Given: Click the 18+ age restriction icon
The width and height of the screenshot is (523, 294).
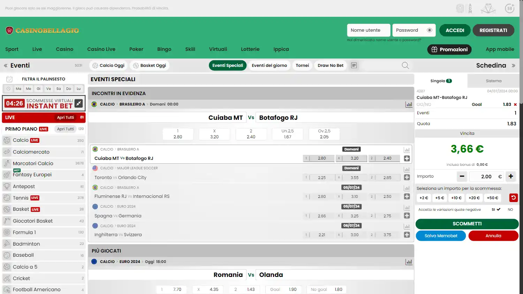Looking at the screenshot, I should click(510, 8).
